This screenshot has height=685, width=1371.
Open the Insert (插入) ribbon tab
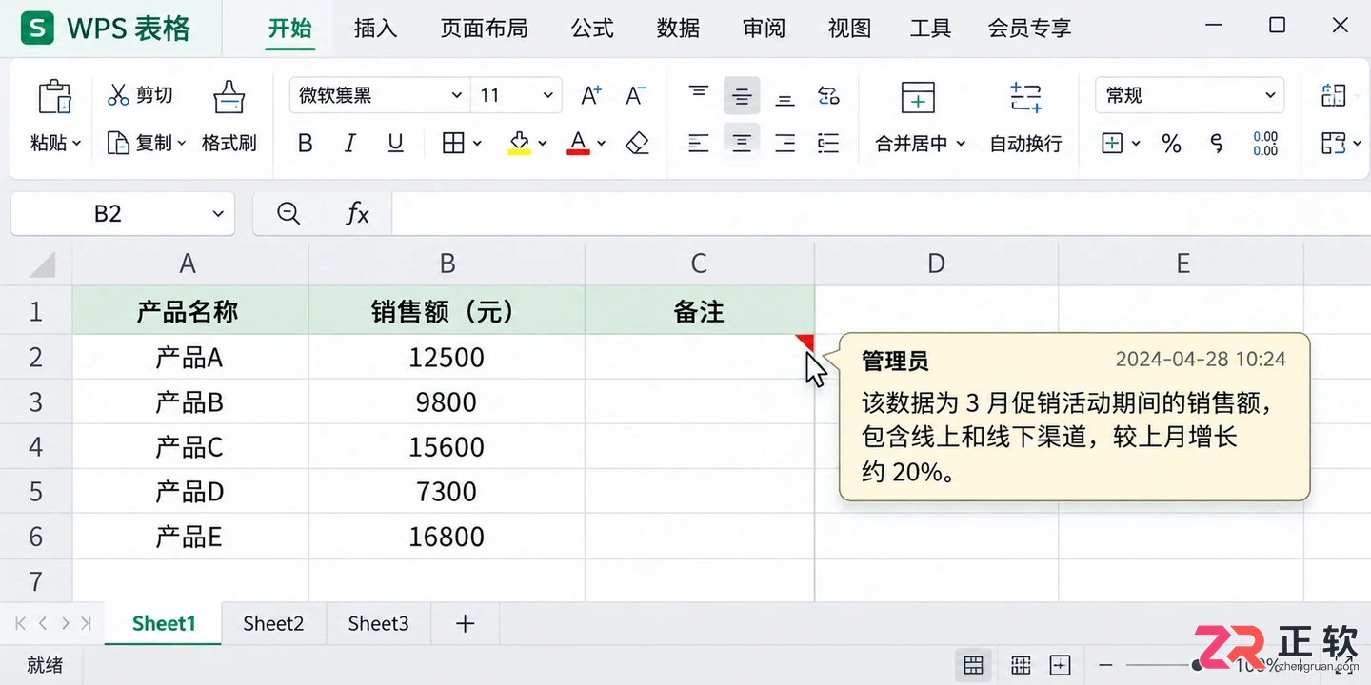pos(375,29)
